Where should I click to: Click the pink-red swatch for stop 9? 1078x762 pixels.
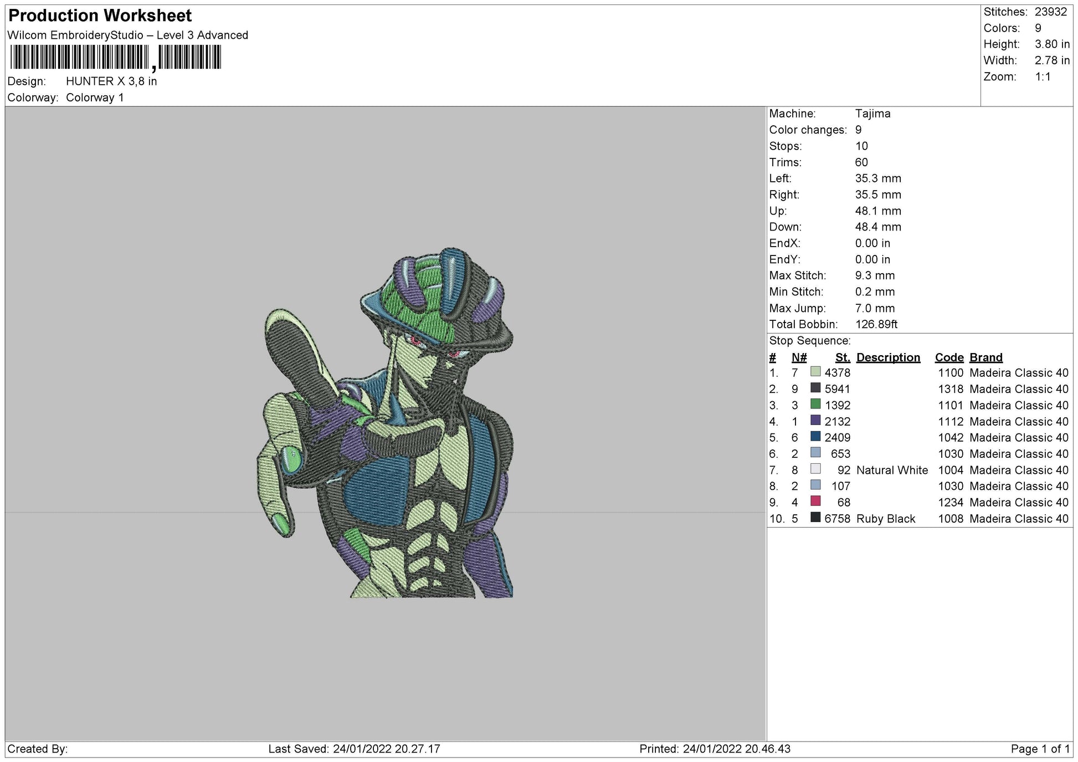tap(815, 501)
